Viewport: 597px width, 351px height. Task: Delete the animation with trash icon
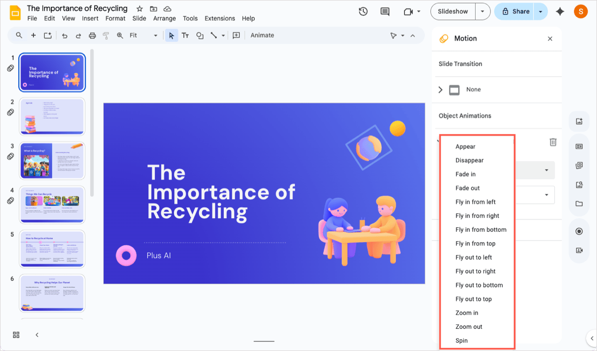click(553, 142)
